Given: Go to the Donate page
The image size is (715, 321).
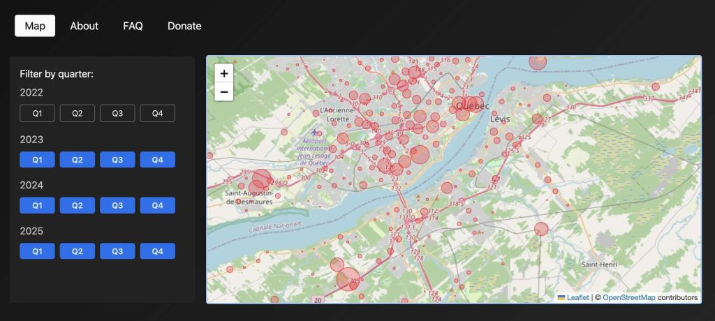Looking at the screenshot, I should [184, 26].
